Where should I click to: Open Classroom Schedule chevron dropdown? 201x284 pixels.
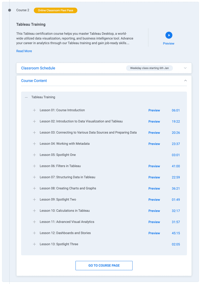pos(185,68)
